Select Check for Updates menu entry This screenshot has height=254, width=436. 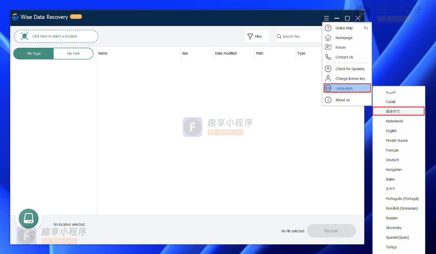[x=347, y=69]
